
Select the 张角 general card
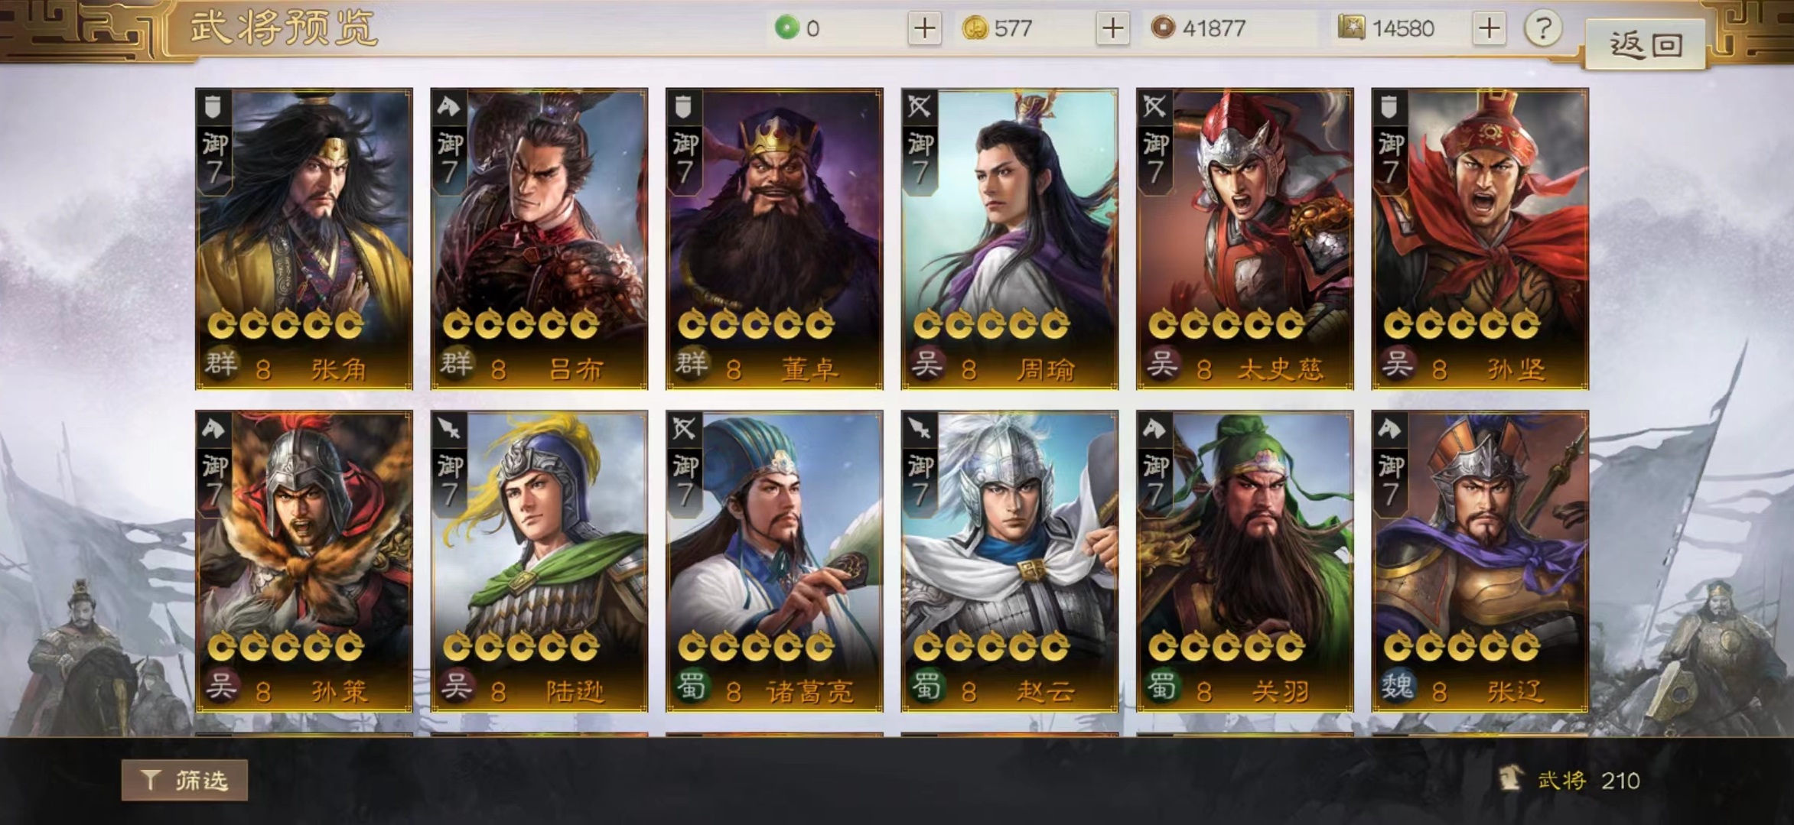(x=304, y=239)
